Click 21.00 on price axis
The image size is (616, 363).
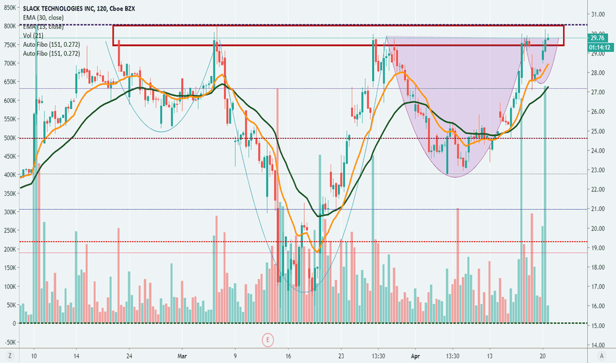(x=597, y=209)
